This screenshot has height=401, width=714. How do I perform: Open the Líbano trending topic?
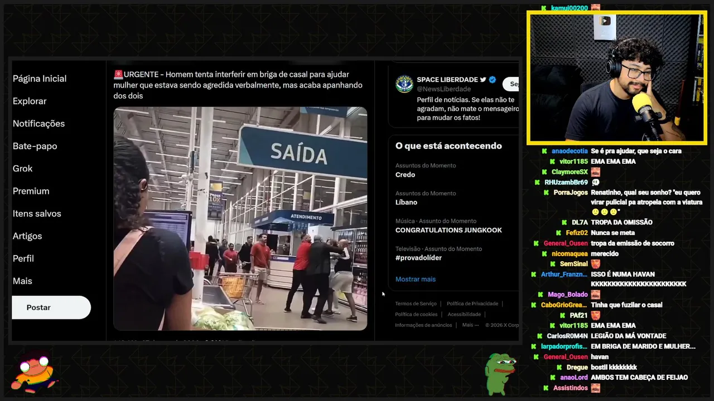point(406,202)
